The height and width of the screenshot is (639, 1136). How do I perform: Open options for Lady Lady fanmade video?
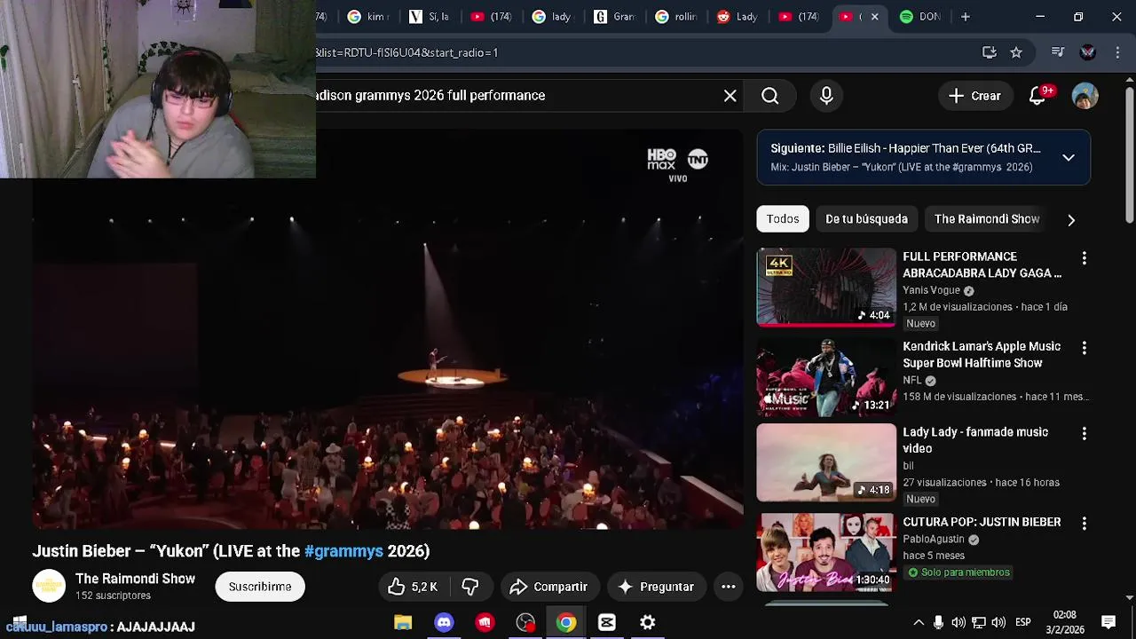pyautogui.click(x=1084, y=434)
